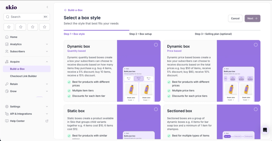Click the API & Integrations icon
Screen dimensions: 272x141
coord(7,114)
